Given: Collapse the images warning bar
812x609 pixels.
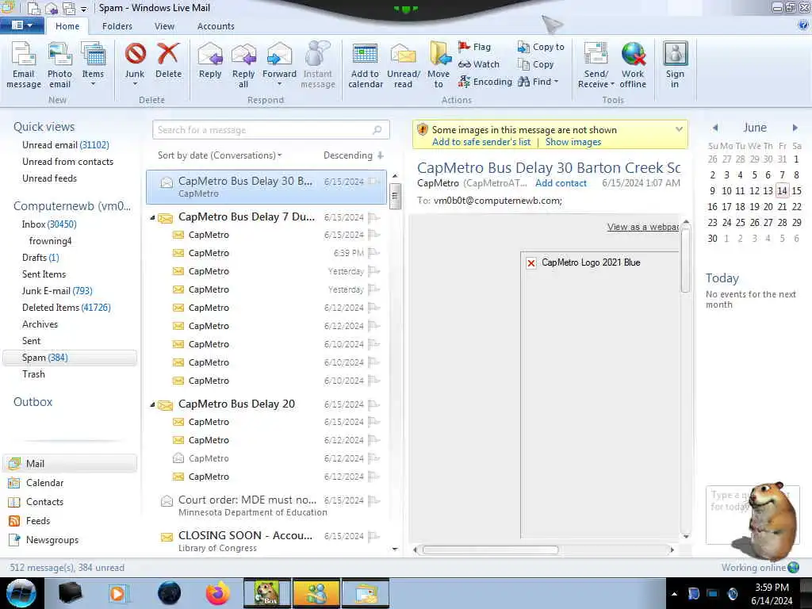Looking at the screenshot, I should (x=679, y=129).
